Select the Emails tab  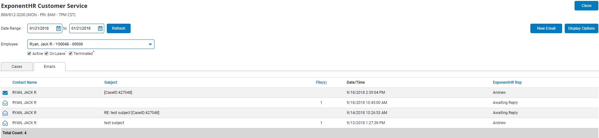click(x=50, y=67)
